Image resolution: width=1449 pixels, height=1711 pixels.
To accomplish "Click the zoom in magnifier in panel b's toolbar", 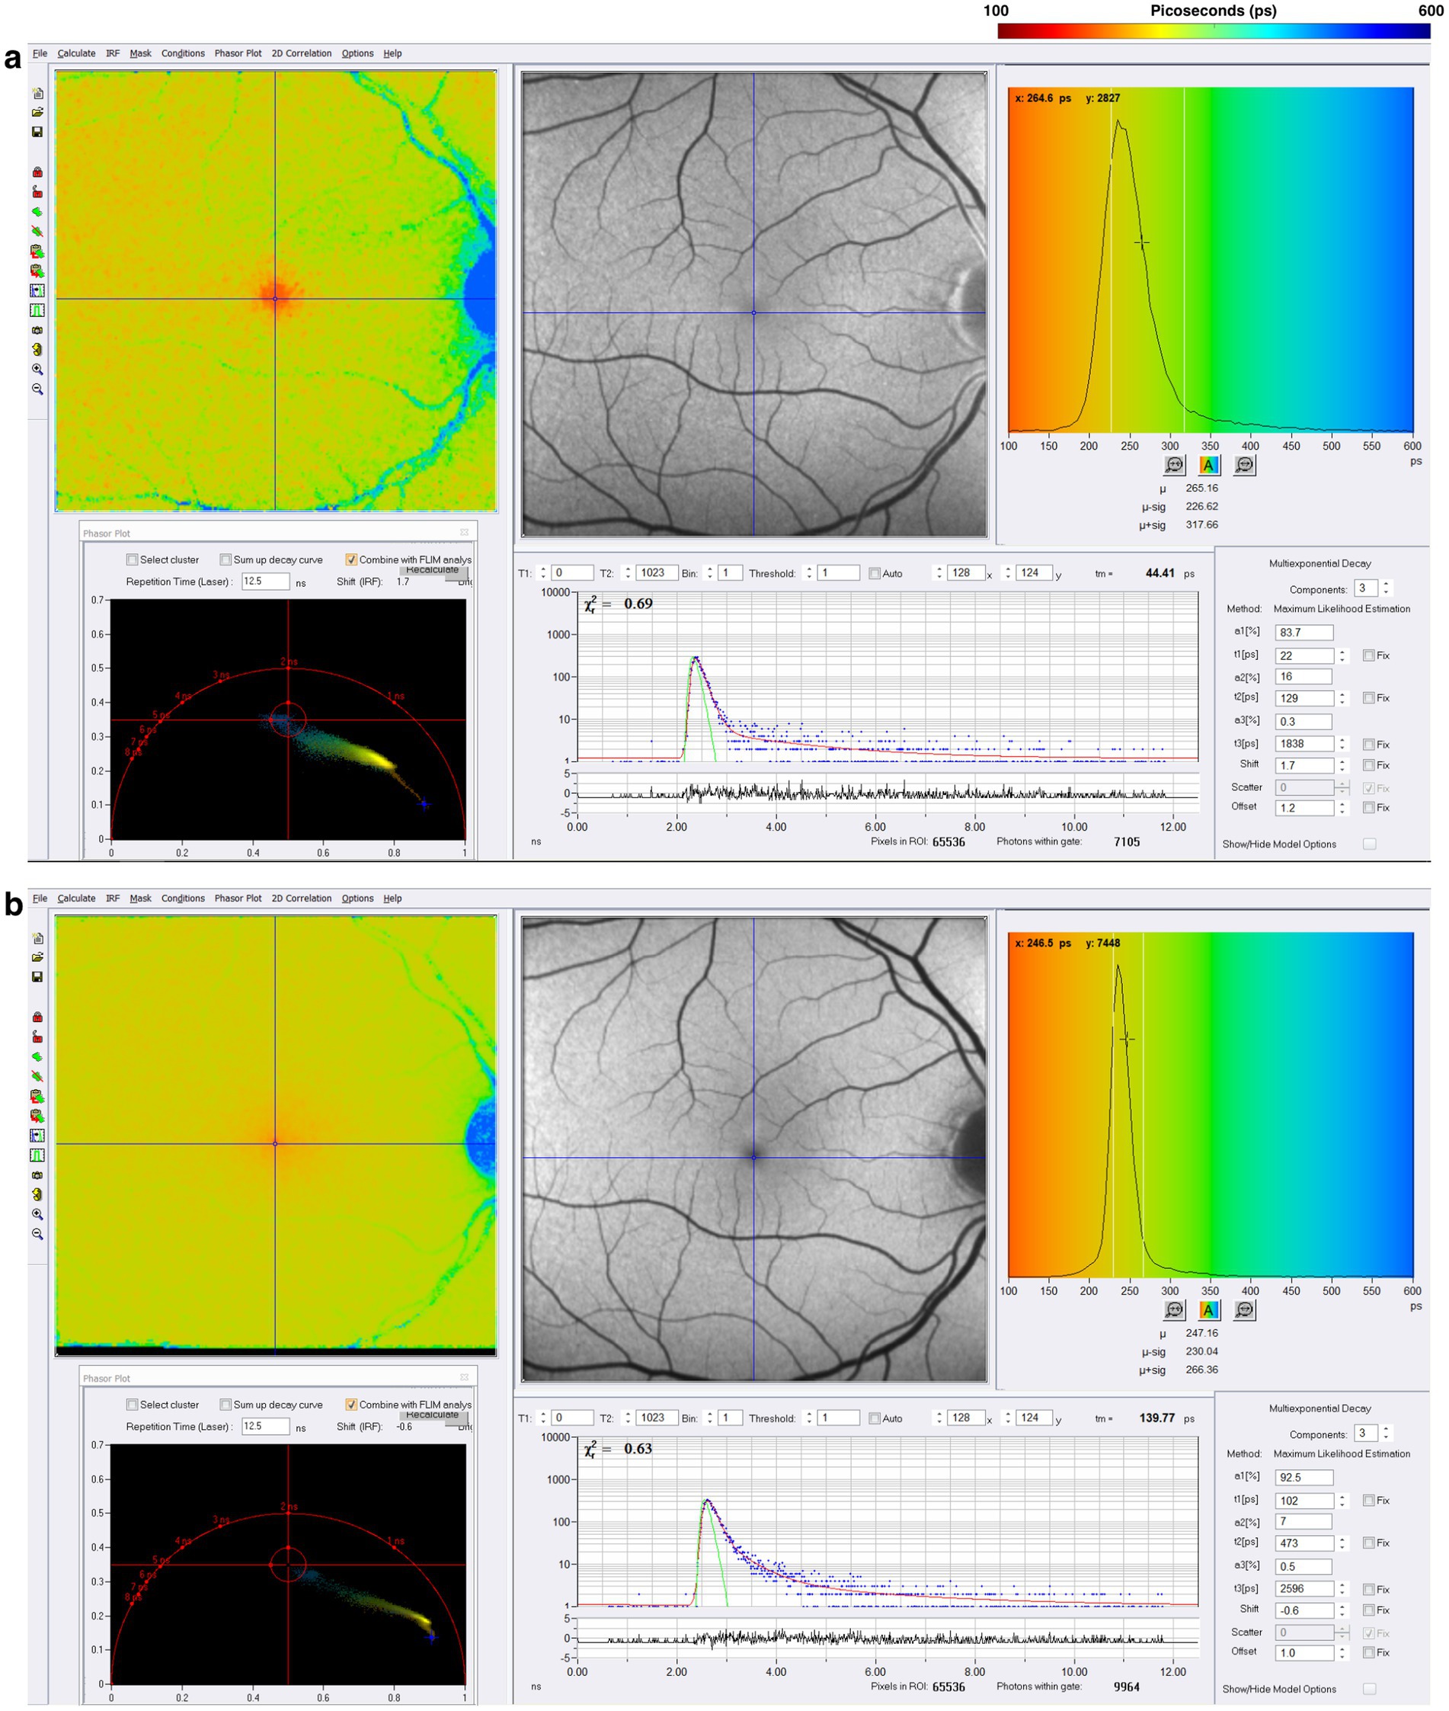I will coord(38,1214).
